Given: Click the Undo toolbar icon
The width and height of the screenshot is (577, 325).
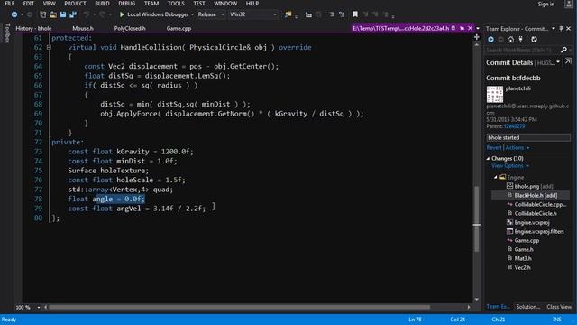Looking at the screenshot, I should [87, 14].
